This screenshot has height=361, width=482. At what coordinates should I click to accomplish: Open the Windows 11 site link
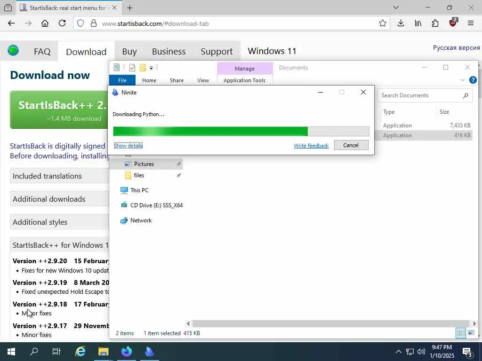point(272,51)
